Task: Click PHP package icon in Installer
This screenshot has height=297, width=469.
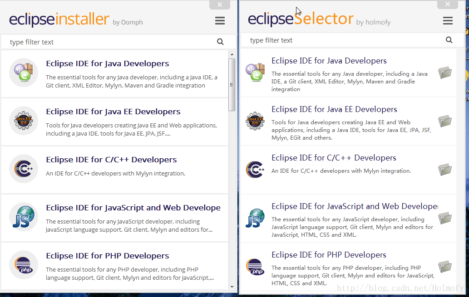Action: 24,265
